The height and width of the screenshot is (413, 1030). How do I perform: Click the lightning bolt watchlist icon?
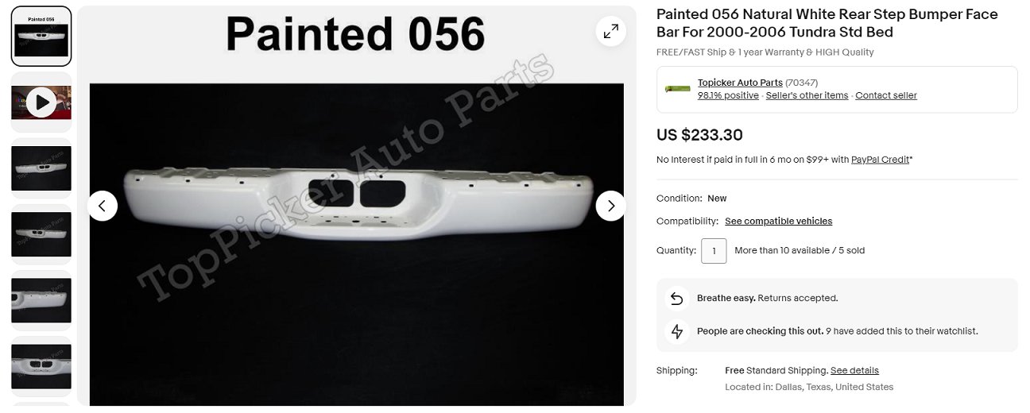(x=677, y=331)
